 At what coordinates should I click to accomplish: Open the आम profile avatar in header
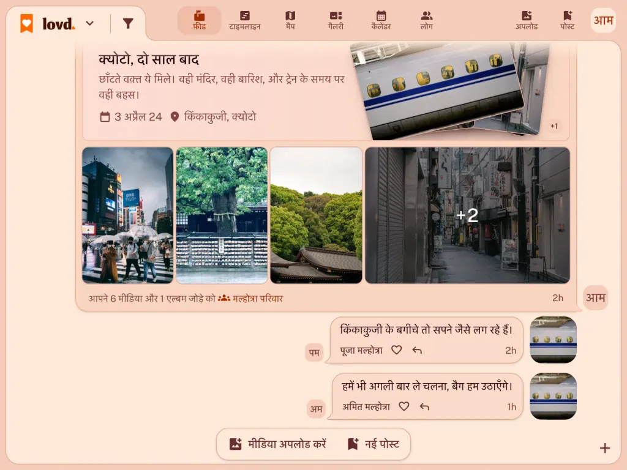click(x=603, y=20)
